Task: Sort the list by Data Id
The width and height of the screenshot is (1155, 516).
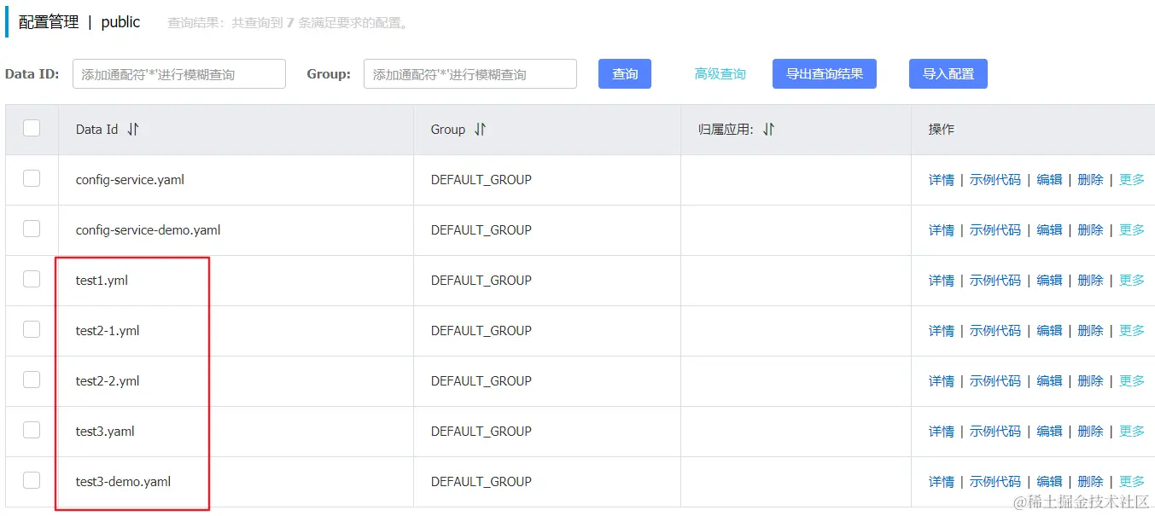Action: (x=132, y=130)
